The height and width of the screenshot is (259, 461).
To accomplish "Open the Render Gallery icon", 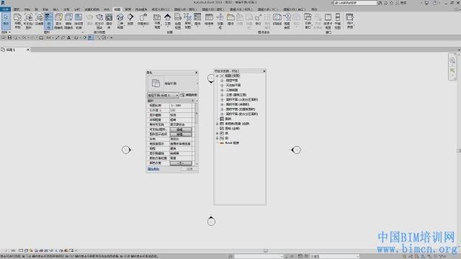I will pos(109,21).
